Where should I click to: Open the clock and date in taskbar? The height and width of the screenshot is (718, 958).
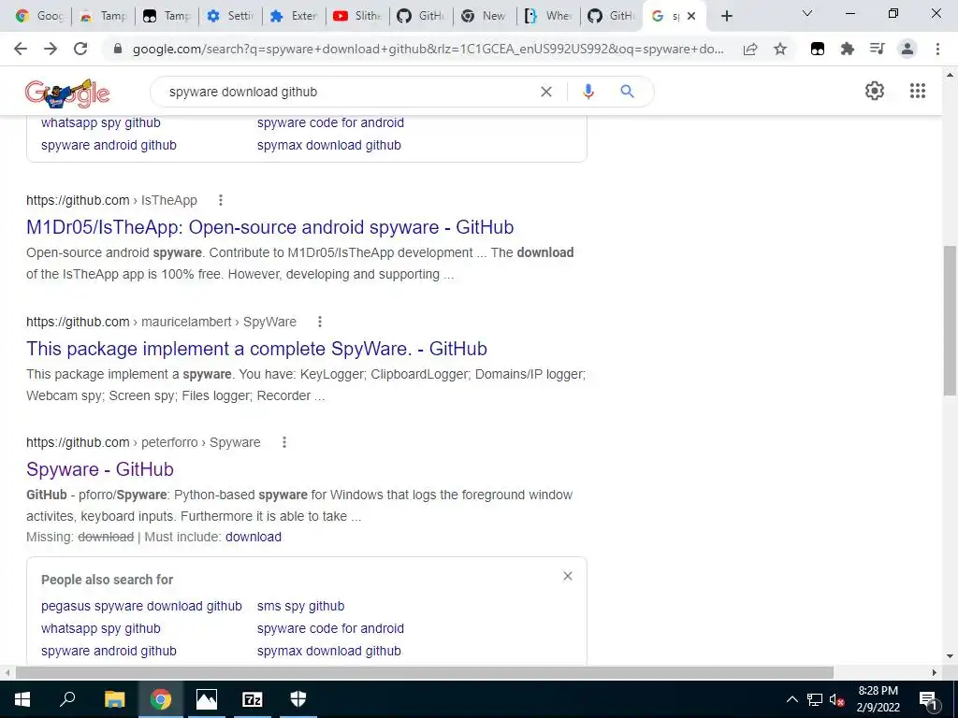[x=878, y=699]
